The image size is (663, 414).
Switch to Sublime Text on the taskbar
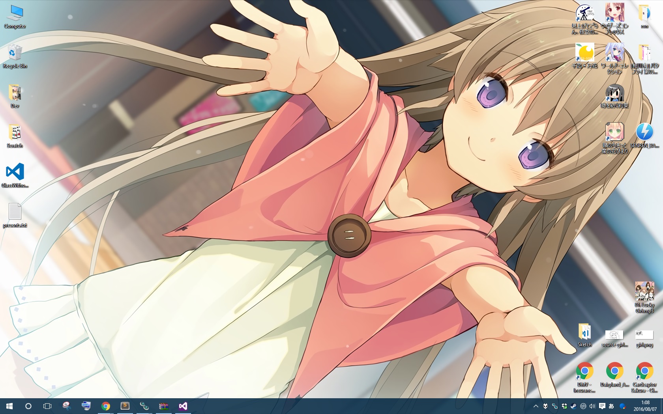[125, 406]
